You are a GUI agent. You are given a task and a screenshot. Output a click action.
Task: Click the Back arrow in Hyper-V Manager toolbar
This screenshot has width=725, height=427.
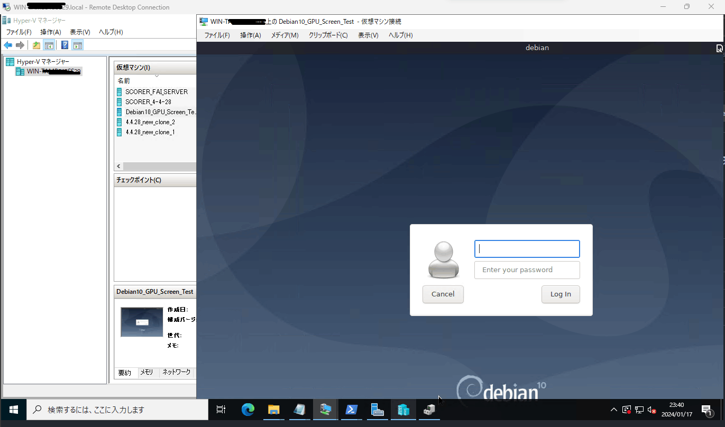click(x=8, y=45)
